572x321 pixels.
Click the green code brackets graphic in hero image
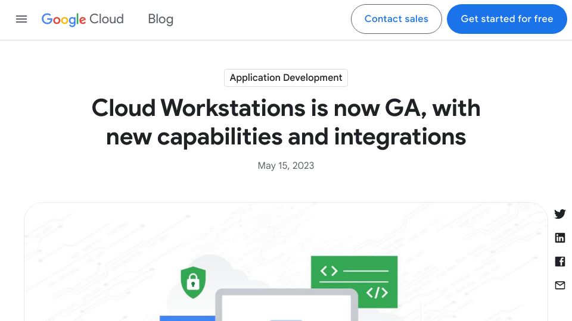tap(354, 282)
